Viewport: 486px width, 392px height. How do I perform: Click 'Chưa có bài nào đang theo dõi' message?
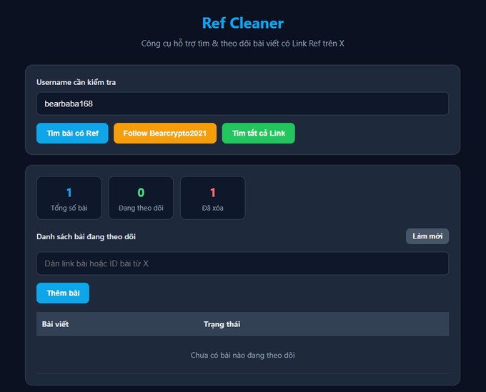pos(243,355)
